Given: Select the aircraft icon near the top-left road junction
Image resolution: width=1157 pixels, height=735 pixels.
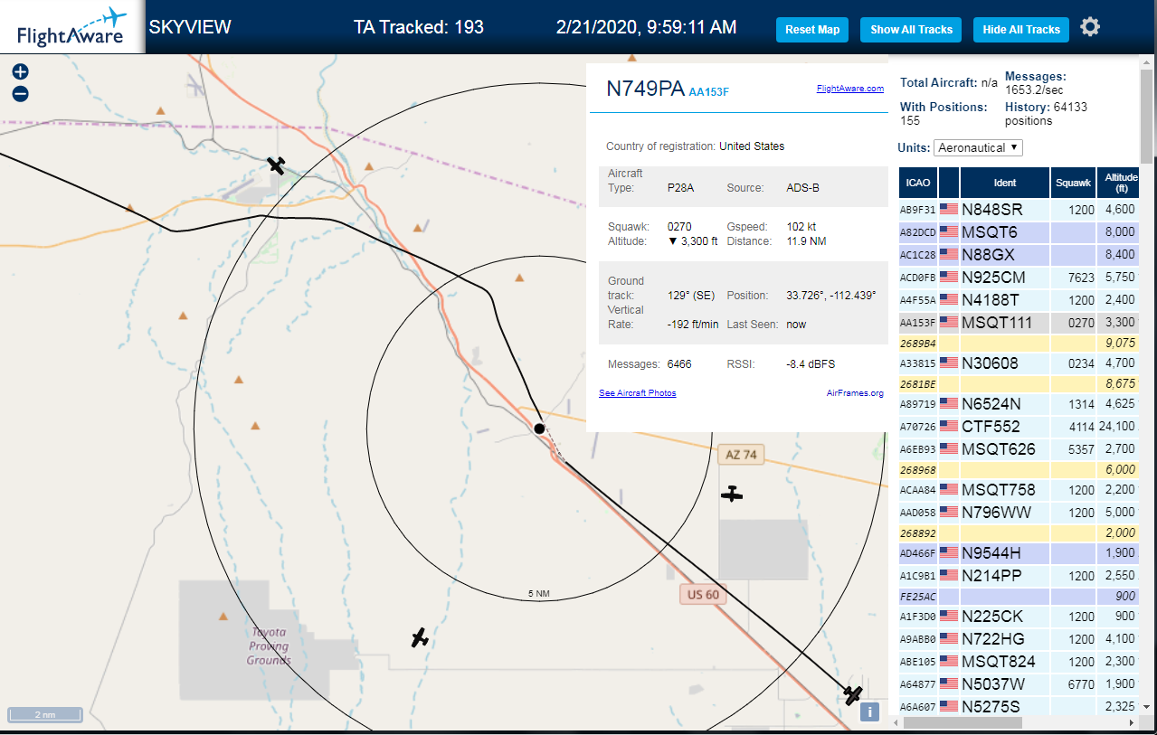Looking at the screenshot, I should click(x=277, y=165).
